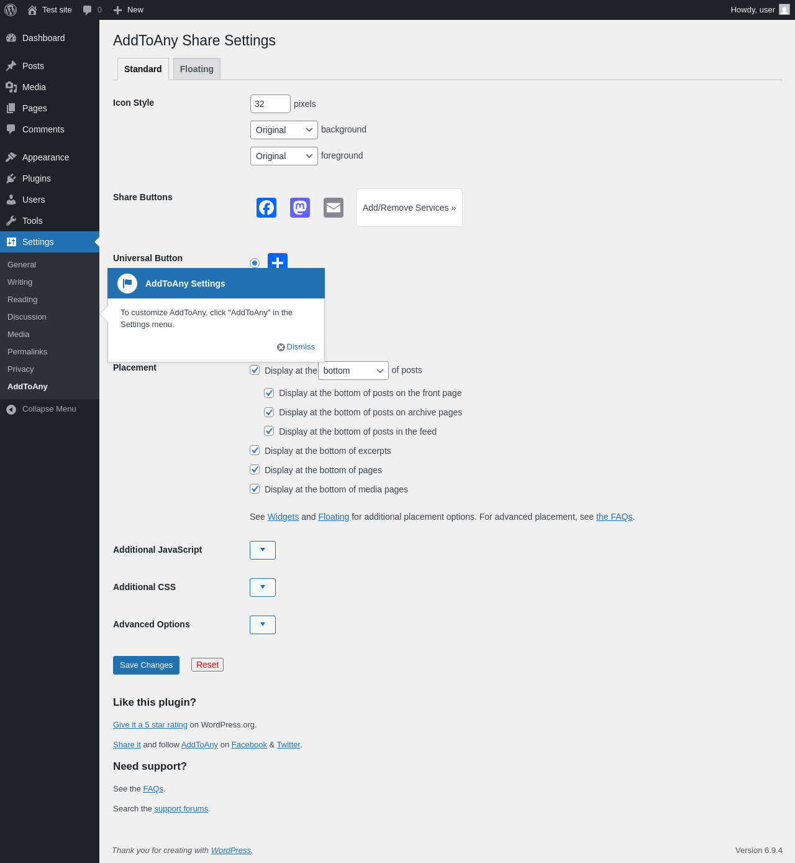Open the support forums link
The width and height of the screenshot is (795, 863).
(181, 809)
